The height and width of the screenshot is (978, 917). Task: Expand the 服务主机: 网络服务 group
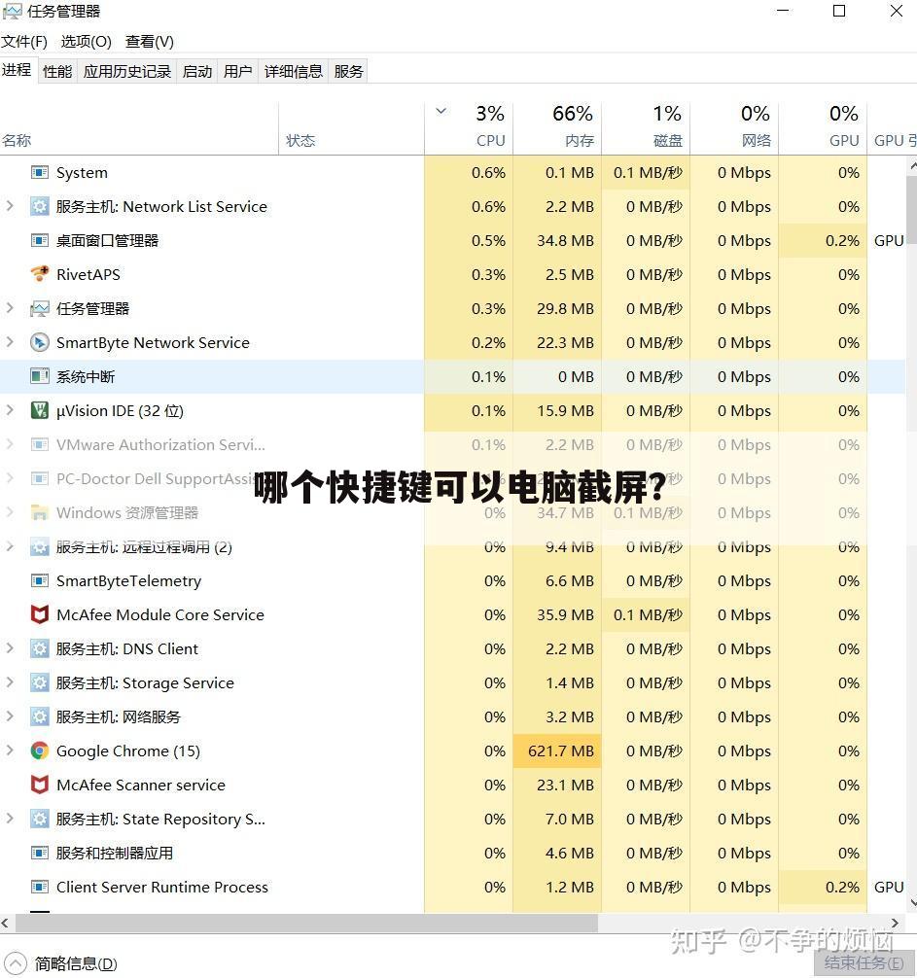point(10,716)
